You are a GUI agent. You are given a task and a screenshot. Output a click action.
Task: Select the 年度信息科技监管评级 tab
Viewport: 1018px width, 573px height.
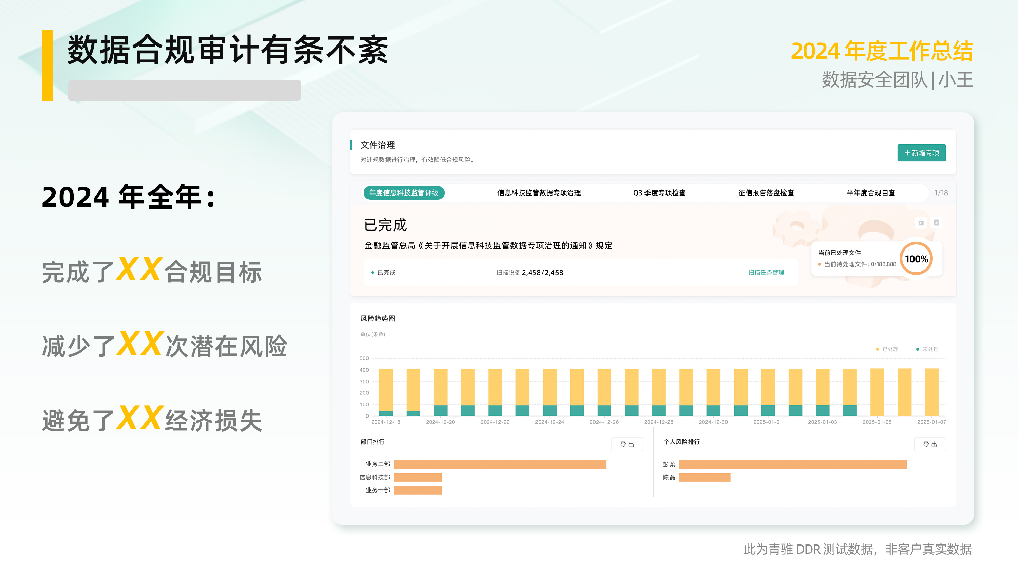coord(403,192)
